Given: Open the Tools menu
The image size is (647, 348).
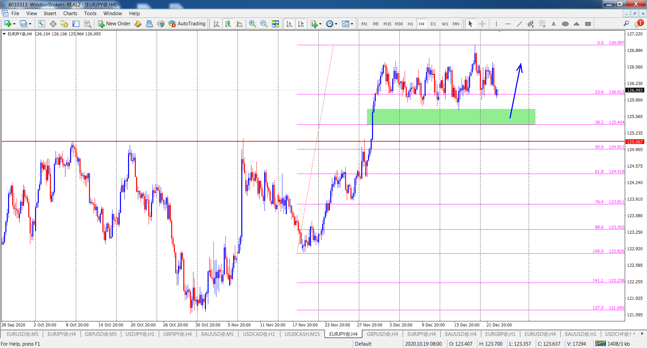Looking at the screenshot, I should click(x=90, y=13).
